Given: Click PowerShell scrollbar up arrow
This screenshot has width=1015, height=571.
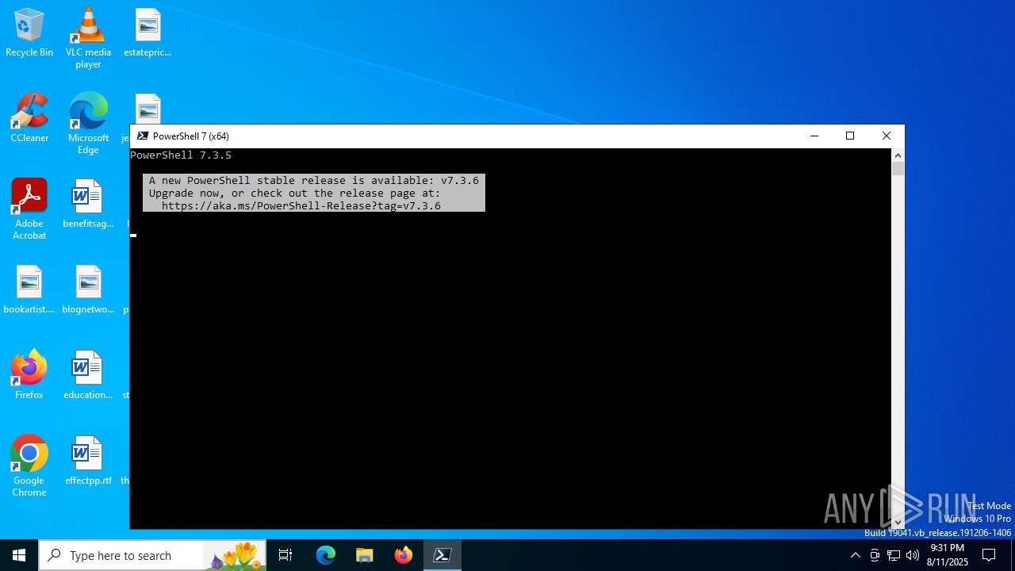Looking at the screenshot, I should tap(898, 155).
